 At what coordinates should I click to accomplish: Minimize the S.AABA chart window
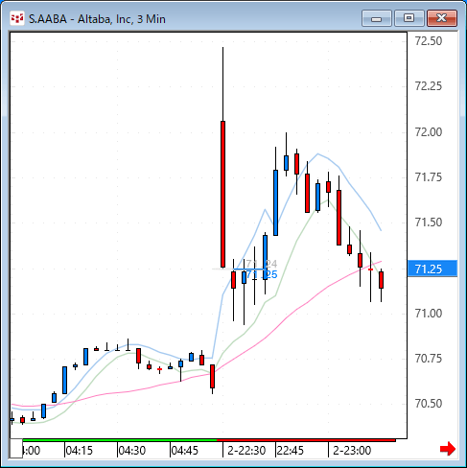pos(377,18)
